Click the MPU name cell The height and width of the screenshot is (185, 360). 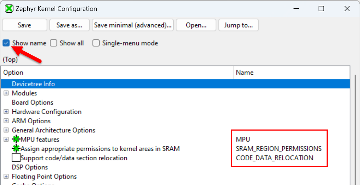243,139
